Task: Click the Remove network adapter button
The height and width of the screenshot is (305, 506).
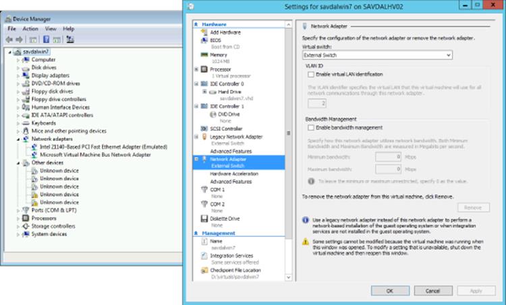Action: point(474,208)
